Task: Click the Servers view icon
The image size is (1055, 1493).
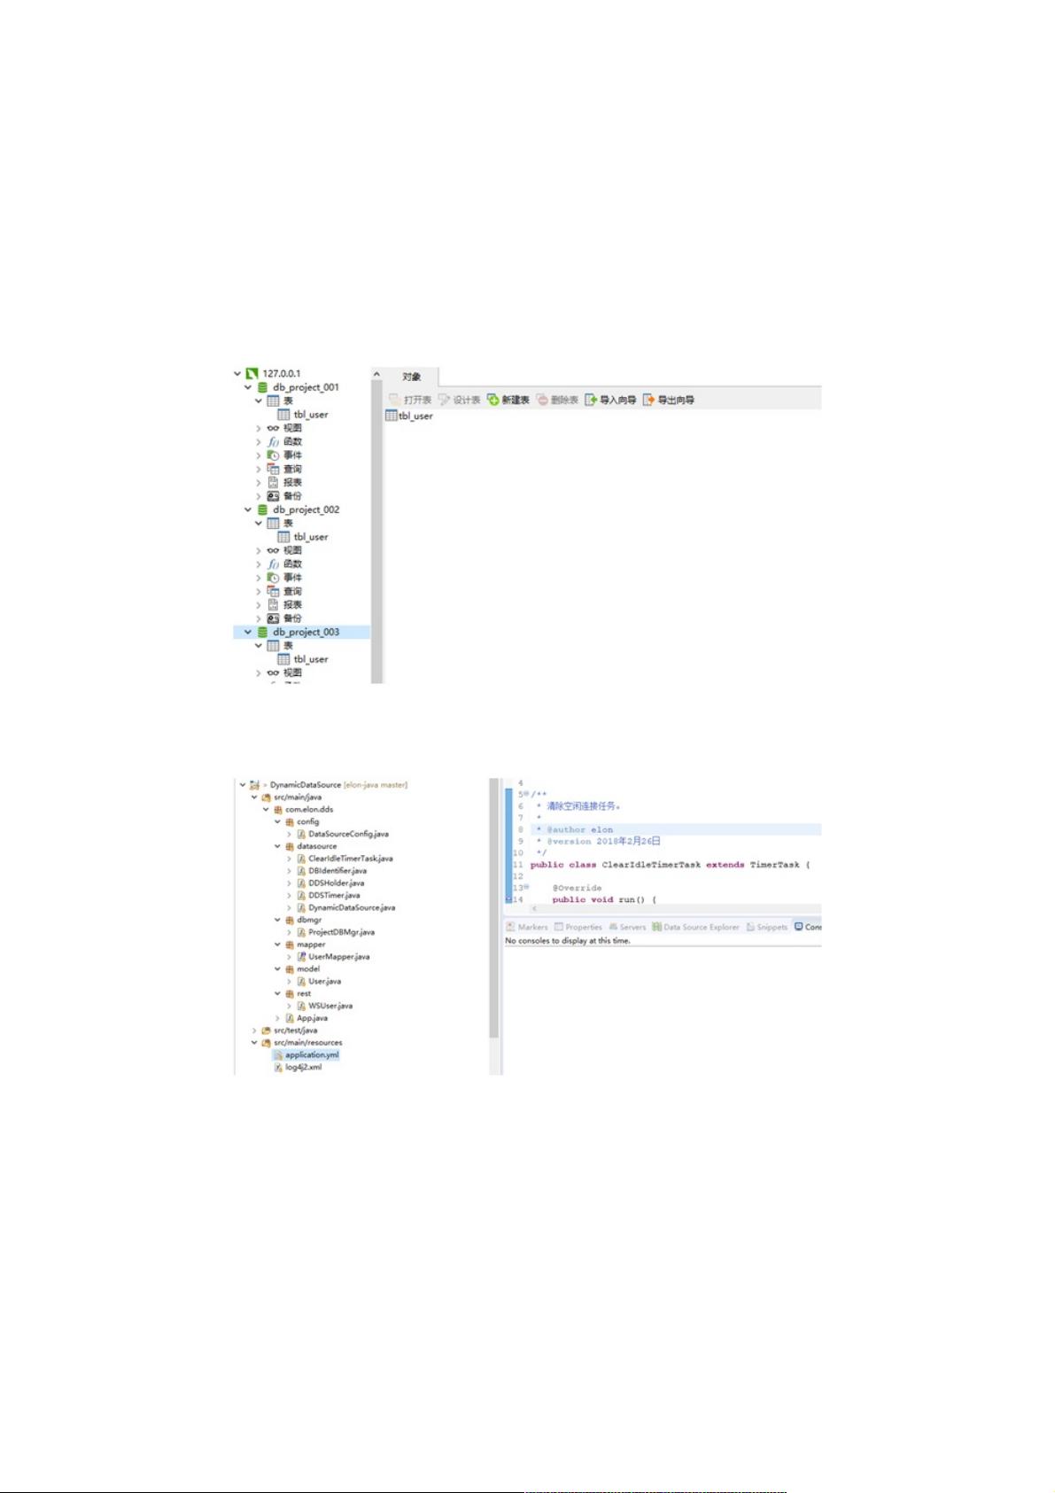Action: 613,927
